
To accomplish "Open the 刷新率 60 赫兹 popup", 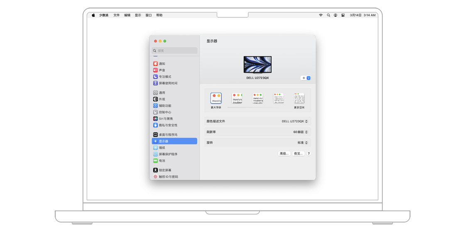I will 301,132.
